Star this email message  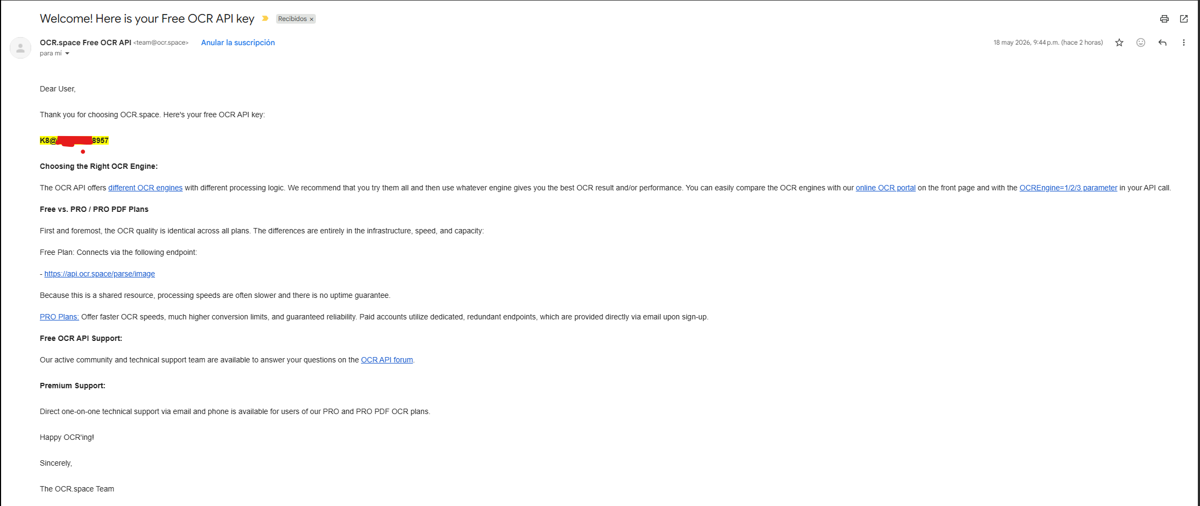point(1119,42)
